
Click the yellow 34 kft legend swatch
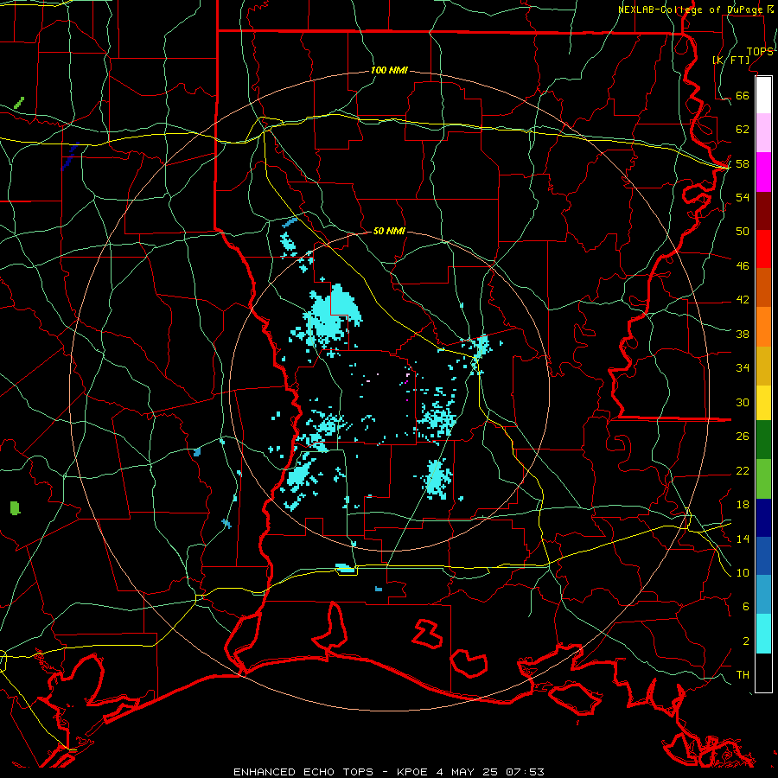[x=763, y=402]
